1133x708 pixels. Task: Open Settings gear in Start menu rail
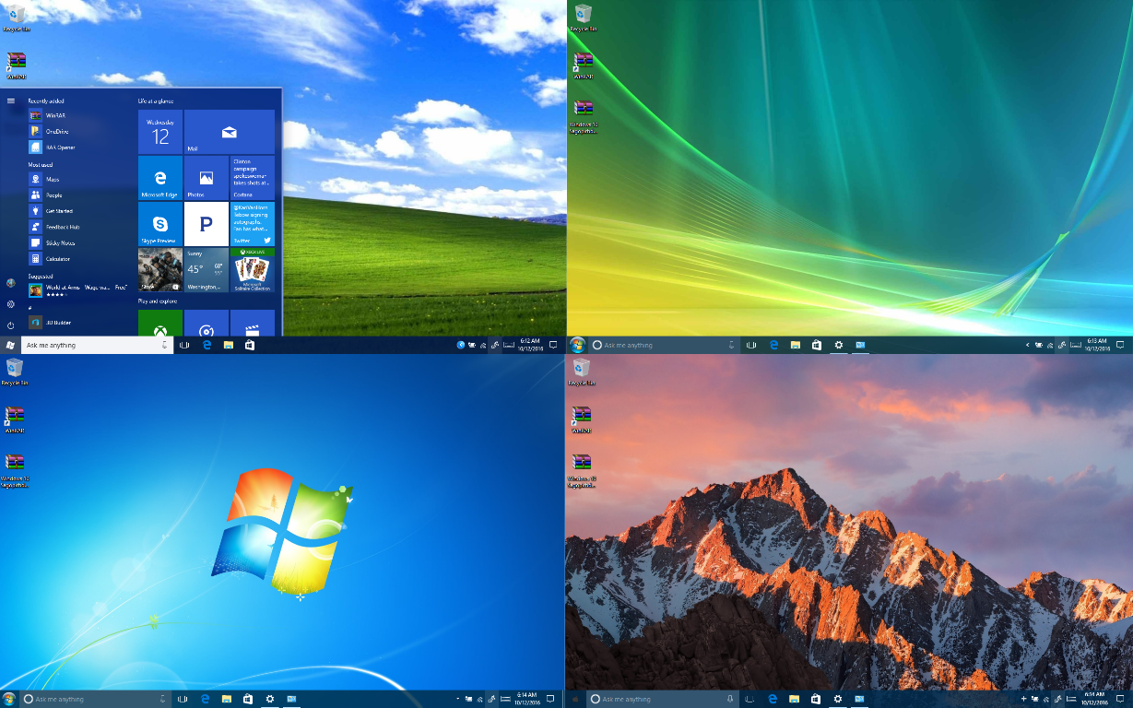[x=10, y=303]
